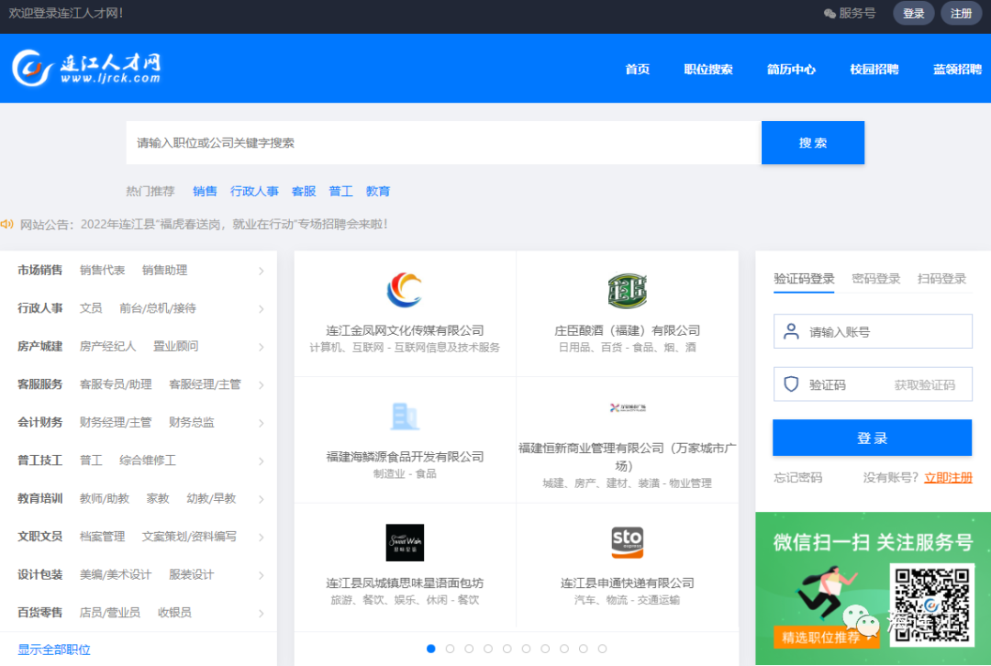Click hot keyword 行政人事

(x=254, y=191)
